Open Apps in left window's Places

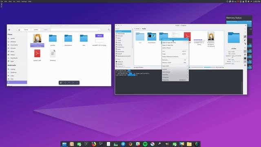click(x=17, y=61)
